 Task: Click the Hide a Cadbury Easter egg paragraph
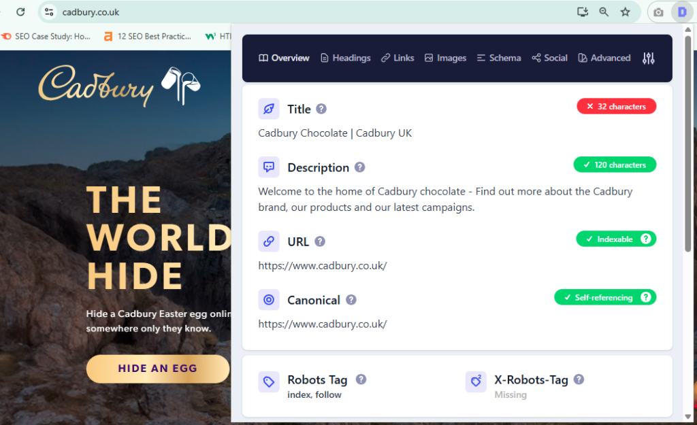[x=159, y=321]
